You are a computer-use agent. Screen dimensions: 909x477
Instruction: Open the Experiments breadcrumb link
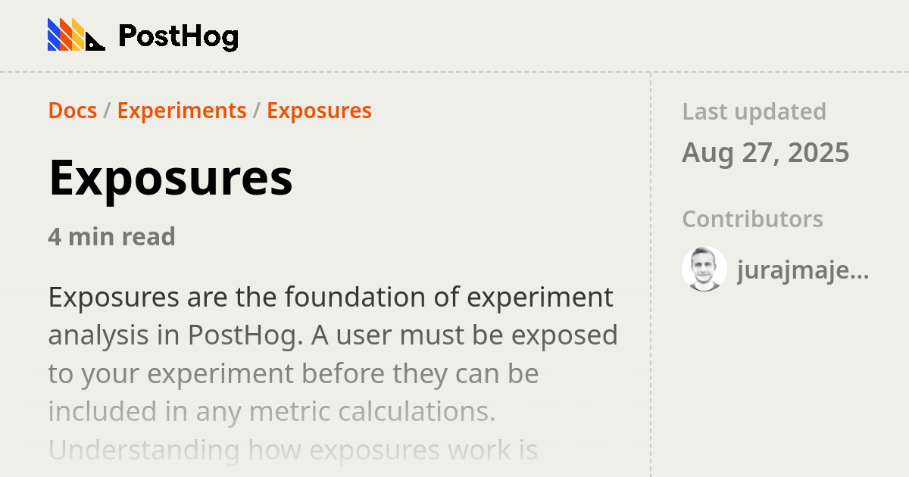182,111
